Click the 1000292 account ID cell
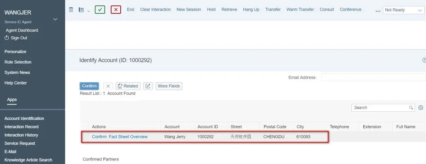The image size is (426, 164). click(x=206, y=136)
